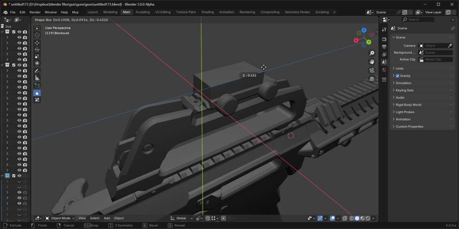Viewport: 459px width, 229px height.
Task: Select the Rotate tool
Action: click(37, 50)
